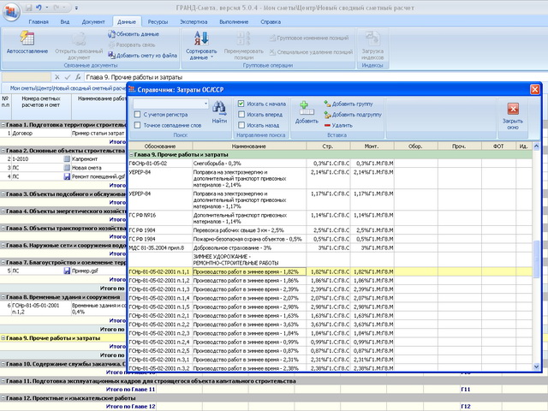The height and width of the screenshot is (411, 548).
Task: Uncheck the Искать с начала option
Action: pyautogui.click(x=241, y=104)
